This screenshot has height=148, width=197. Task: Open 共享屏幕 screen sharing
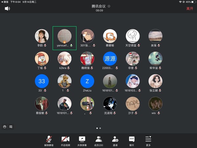[x=82, y=141]
